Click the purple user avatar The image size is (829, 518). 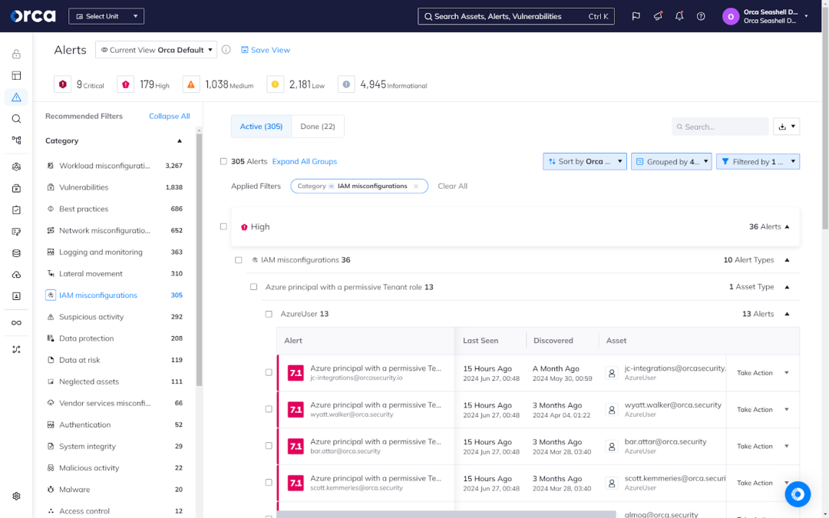click(731, 16)
